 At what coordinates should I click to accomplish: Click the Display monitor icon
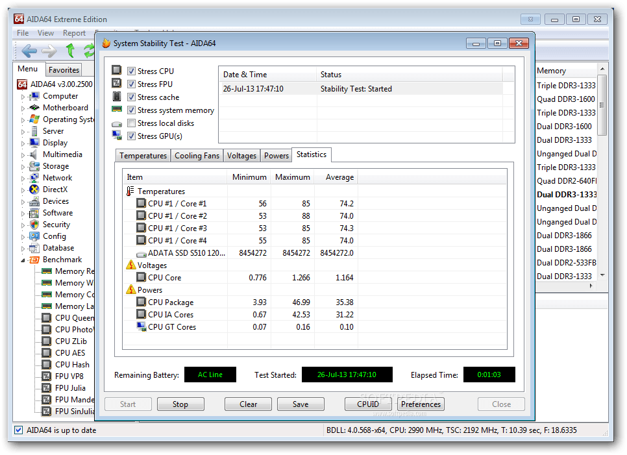click(x=34, y=143)
